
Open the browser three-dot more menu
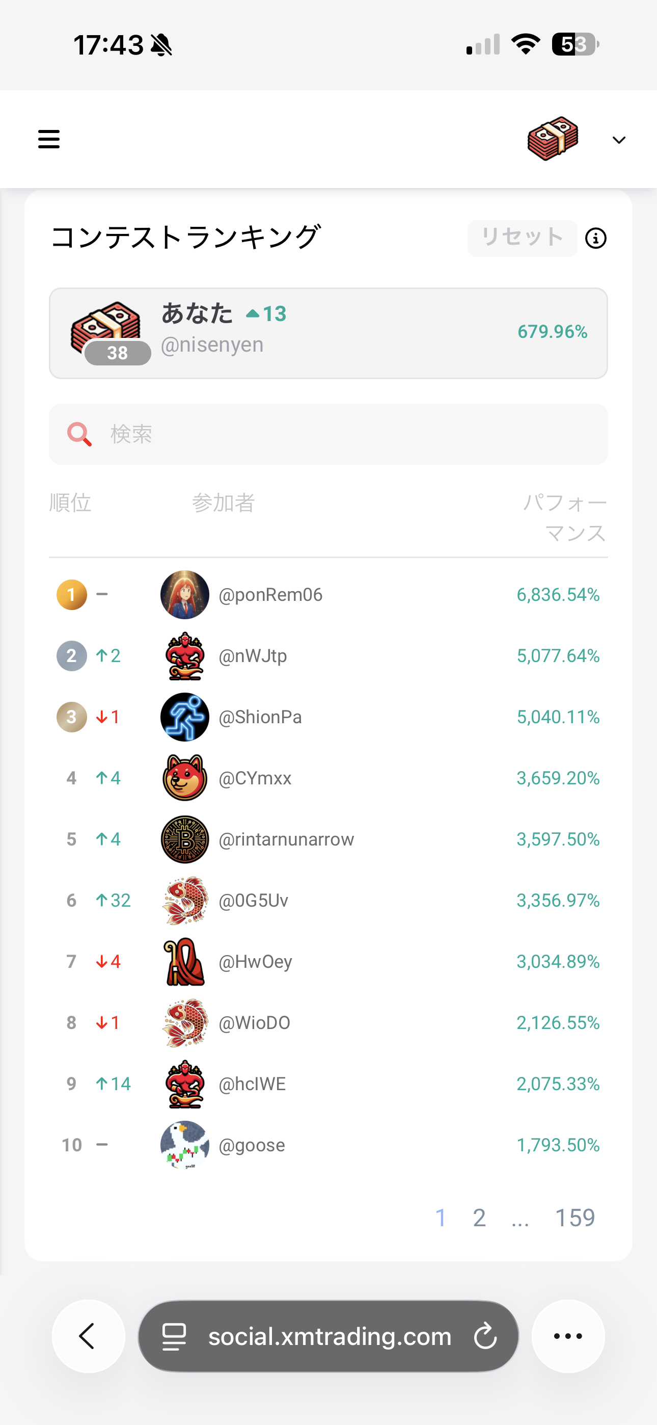[x=568, y=1336]
